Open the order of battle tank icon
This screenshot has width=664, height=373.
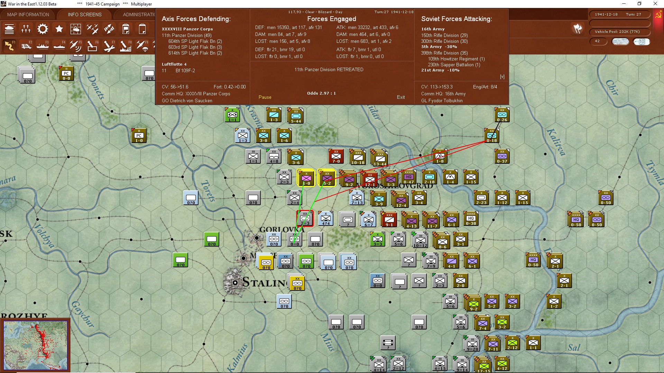tap(9, 29)
